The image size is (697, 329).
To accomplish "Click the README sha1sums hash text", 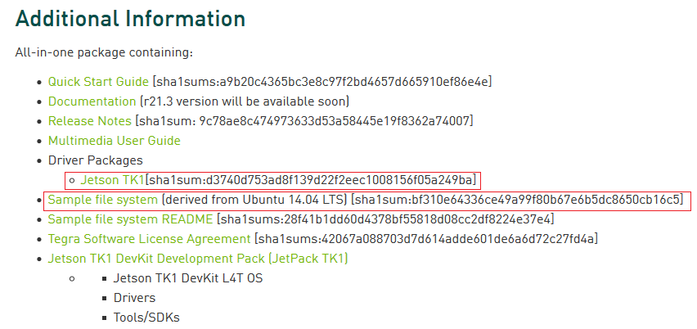I will (385, 219).
